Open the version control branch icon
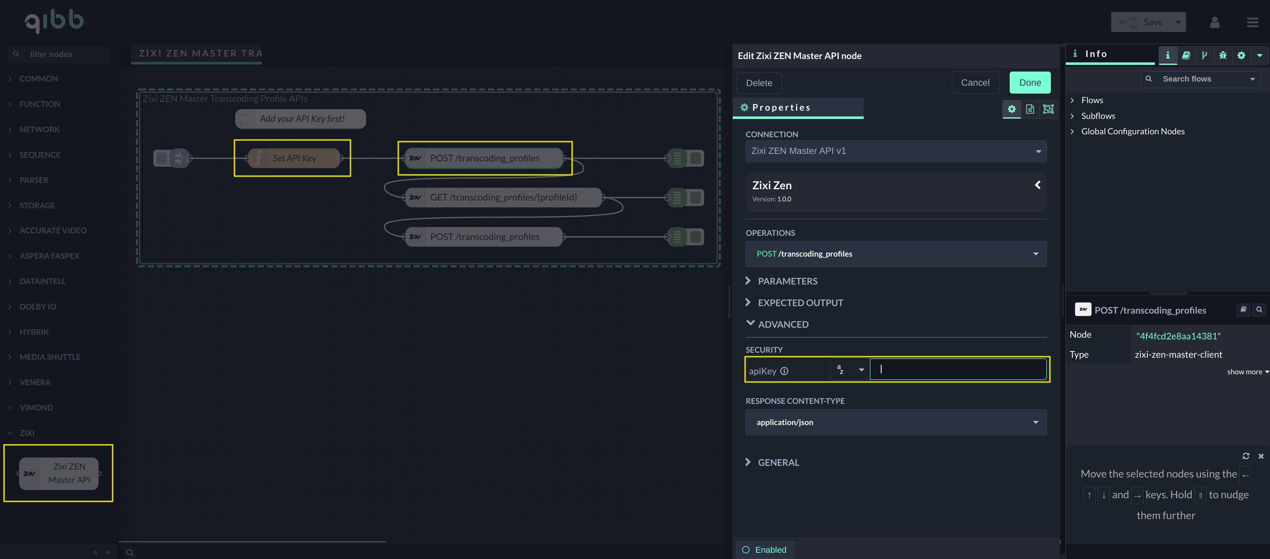The height and width of the screenshot is (559, 1270). pos(1204,55)
